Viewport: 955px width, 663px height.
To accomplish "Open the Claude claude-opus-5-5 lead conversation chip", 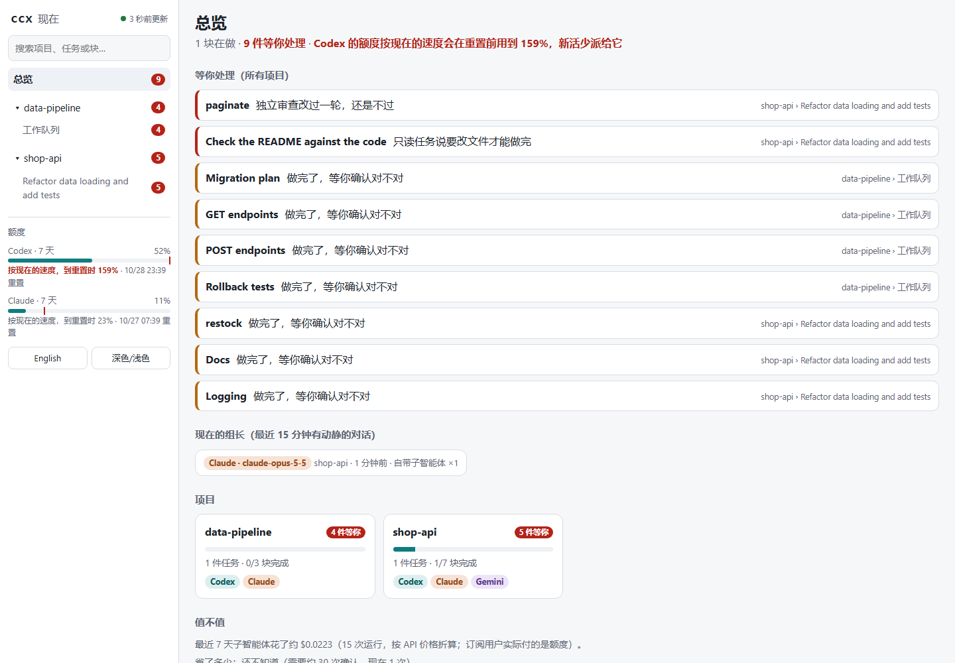I will point(331,463).
